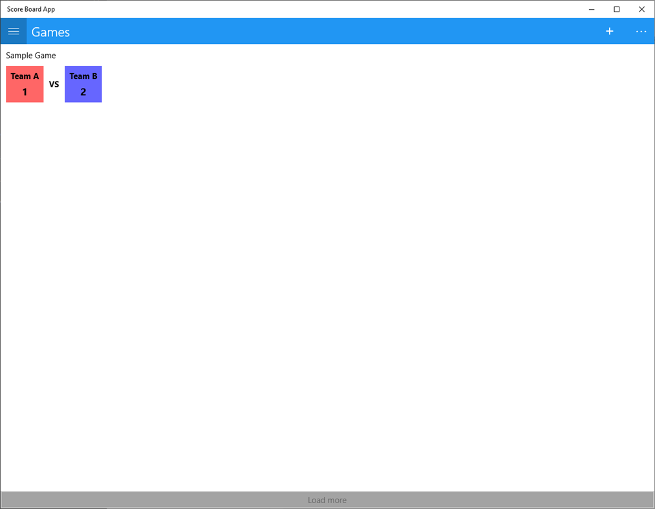
Task: Click the red color block of Team A
Action: coord(25,84)
